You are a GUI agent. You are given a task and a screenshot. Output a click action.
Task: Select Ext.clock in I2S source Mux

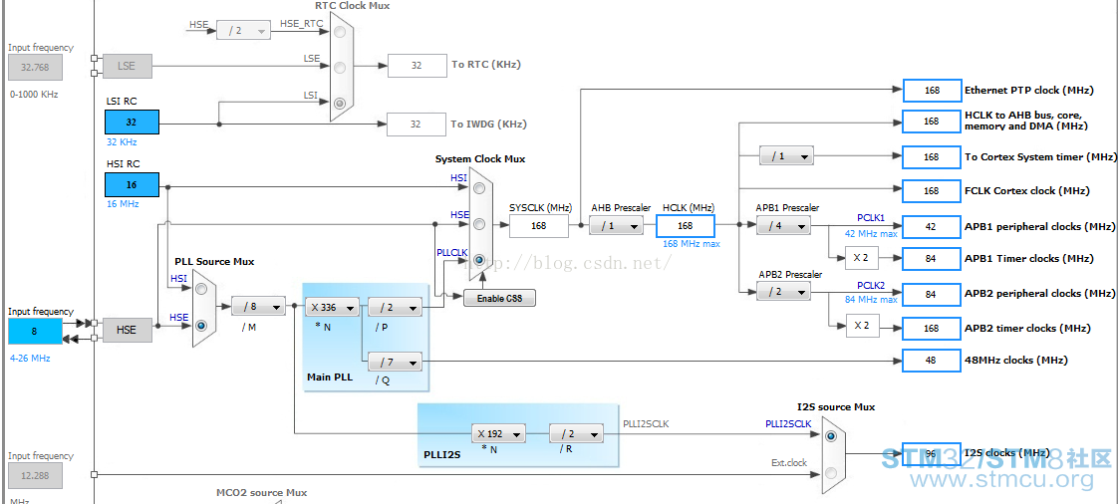tap(831, 471)
